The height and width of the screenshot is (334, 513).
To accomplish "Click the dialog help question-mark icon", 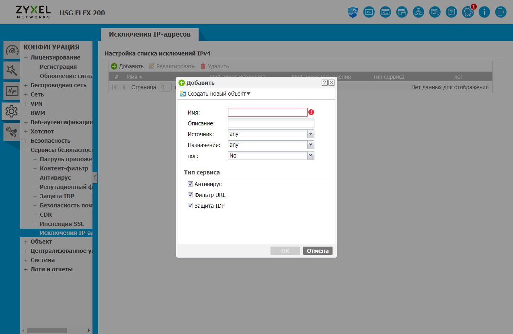I will click(324, 82).
